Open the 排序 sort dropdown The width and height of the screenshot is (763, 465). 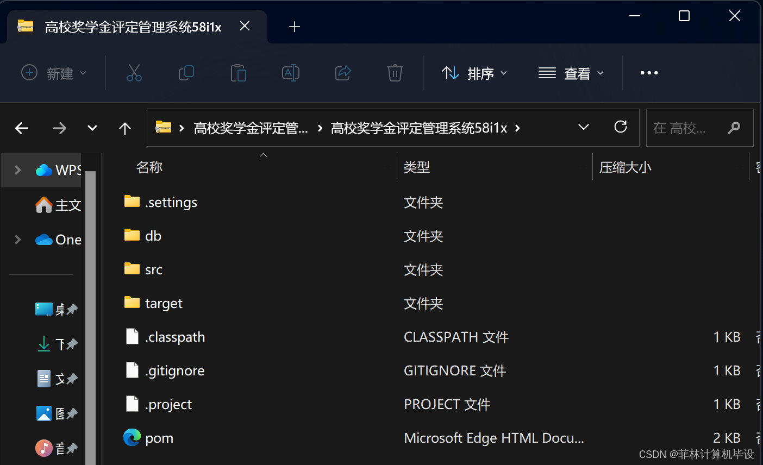[x=474, y=73]
